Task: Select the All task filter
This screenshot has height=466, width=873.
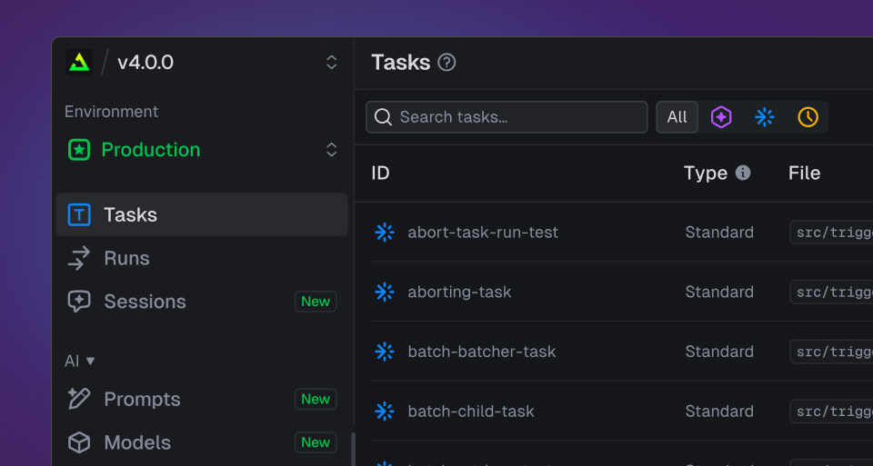Action: [x=677, y=117]
